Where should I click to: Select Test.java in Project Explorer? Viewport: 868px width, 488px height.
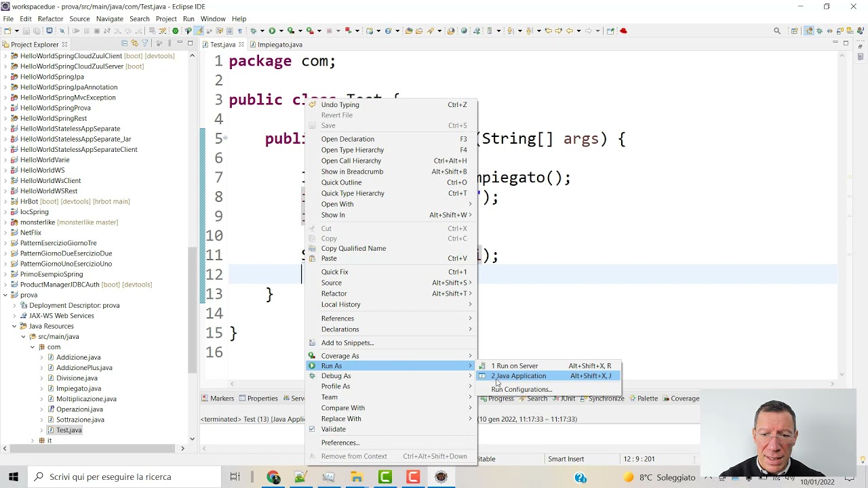pyautogui.click(x=68, y=430)
